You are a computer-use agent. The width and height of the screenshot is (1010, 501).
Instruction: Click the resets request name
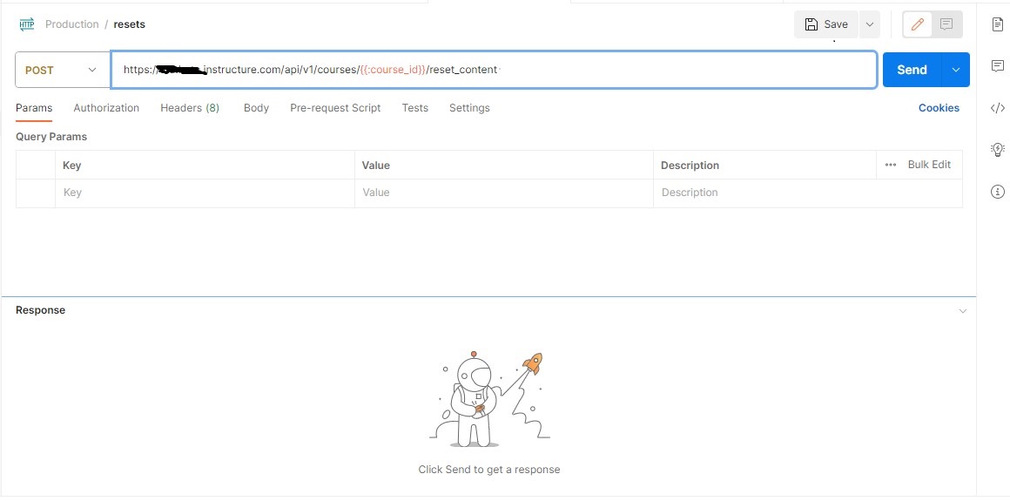130,24
